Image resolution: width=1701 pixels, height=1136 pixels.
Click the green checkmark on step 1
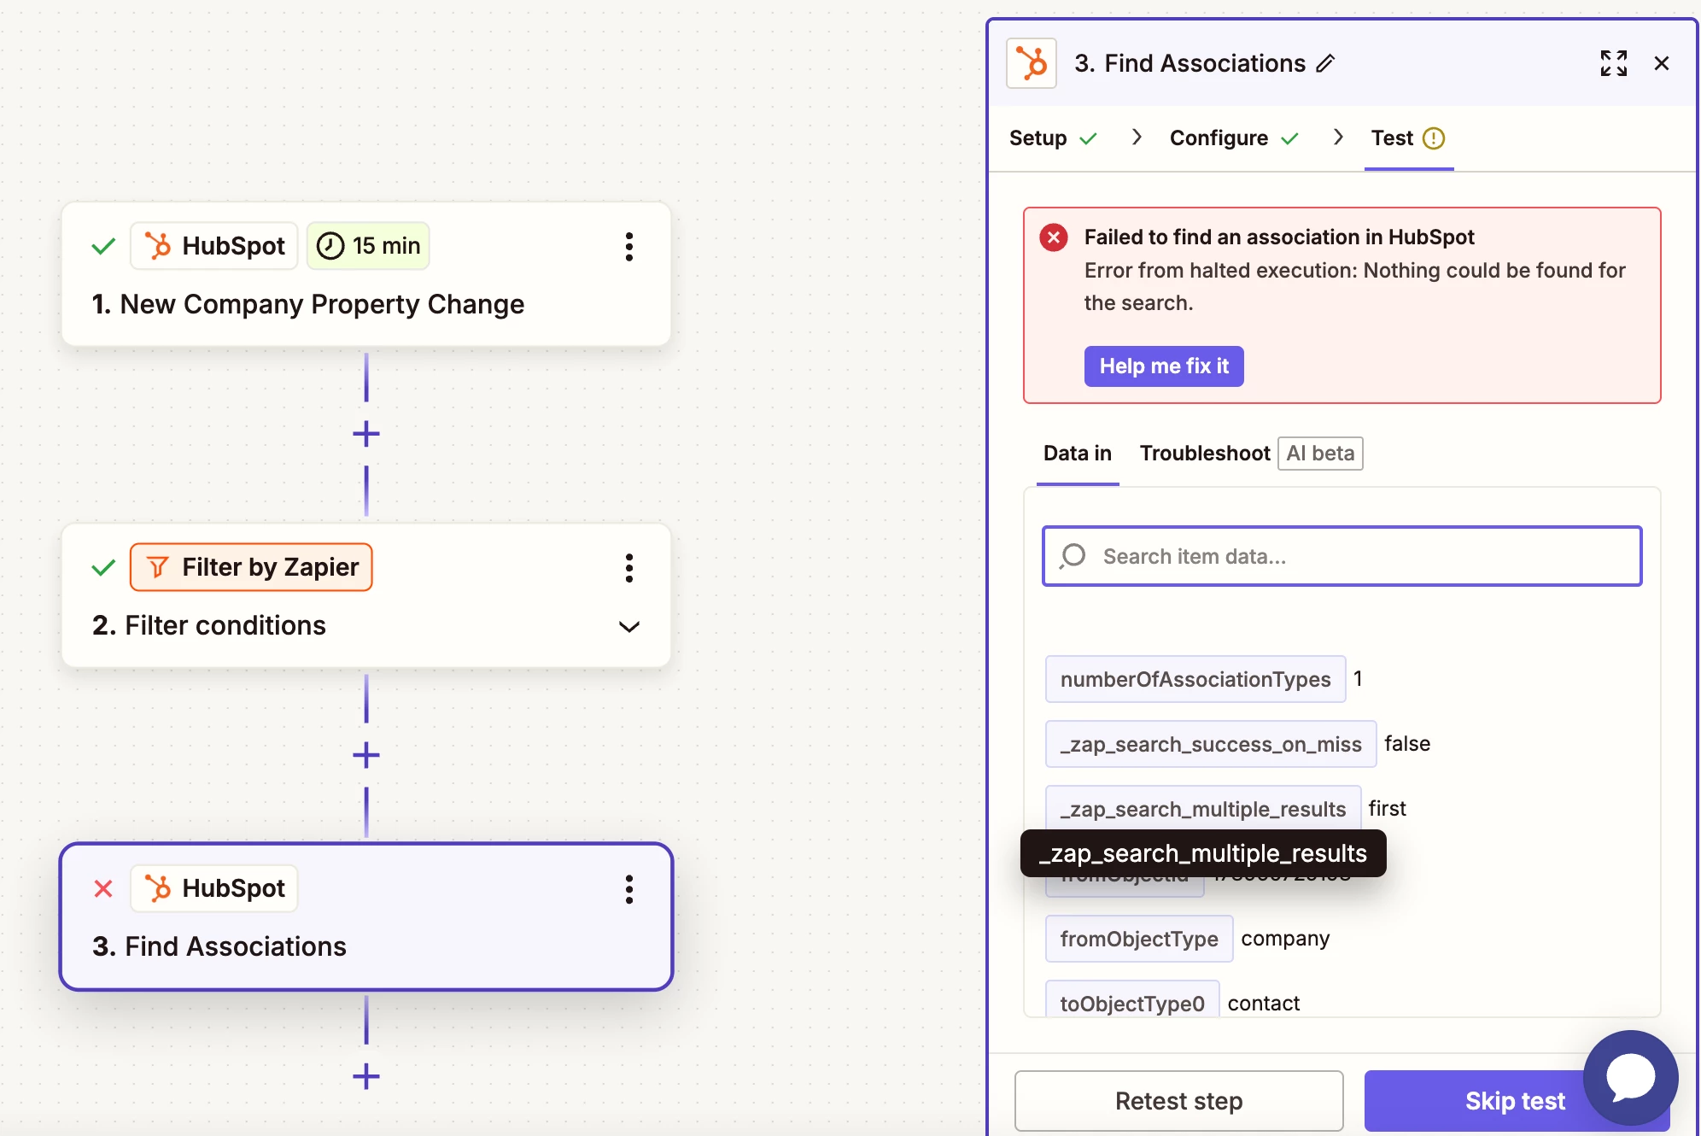click(x=103, y=247)
